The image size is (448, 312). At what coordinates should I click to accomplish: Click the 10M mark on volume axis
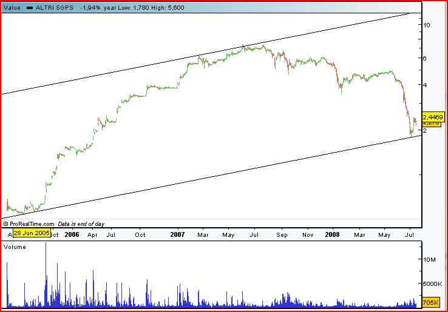click(x=429, y=259)
